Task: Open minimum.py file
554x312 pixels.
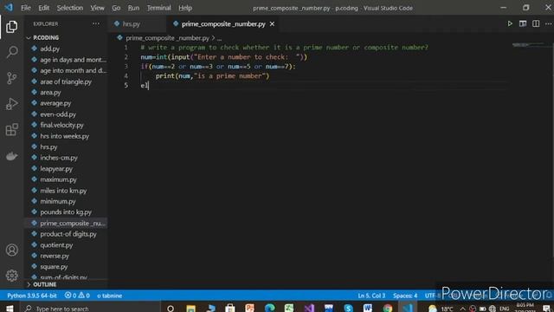Action: [x=58, y=201]
